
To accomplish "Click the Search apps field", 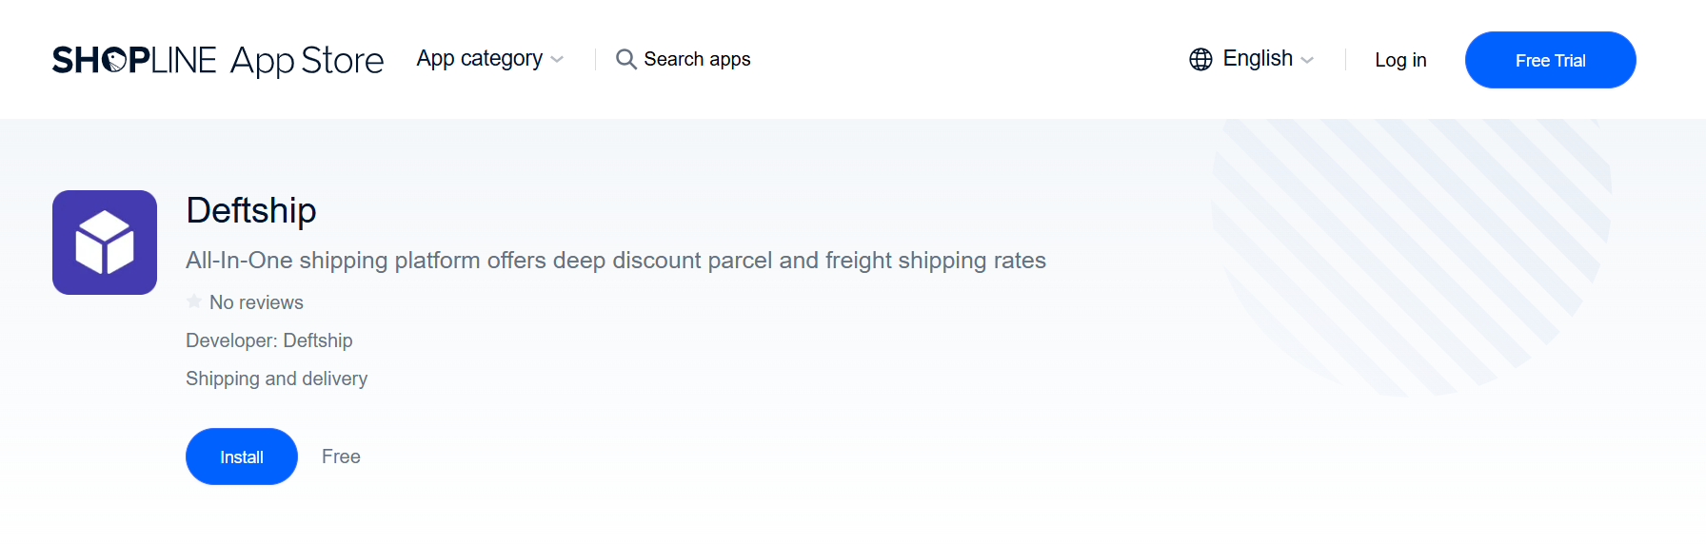I will click(x=684, y=59).
